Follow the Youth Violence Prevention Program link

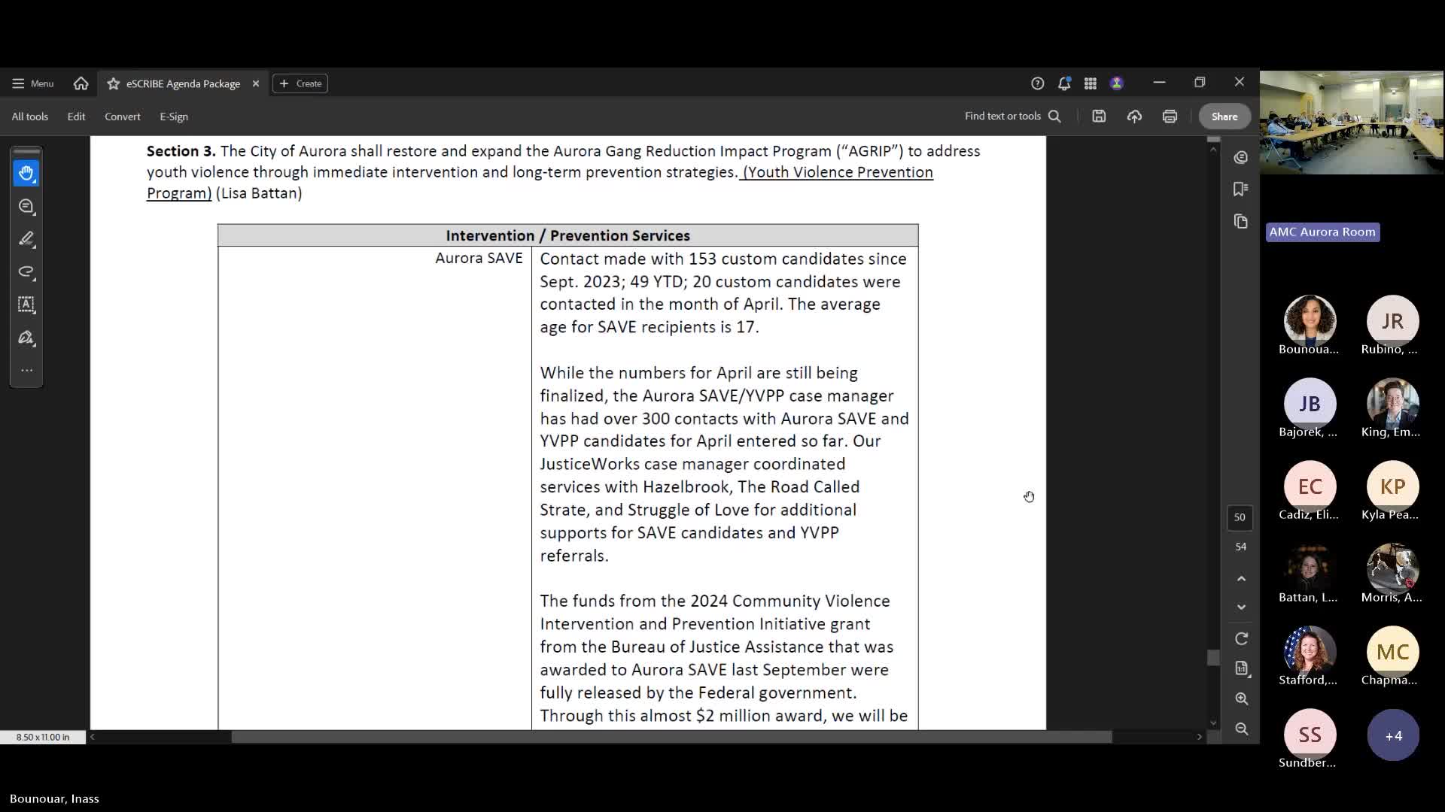(838, 172)
